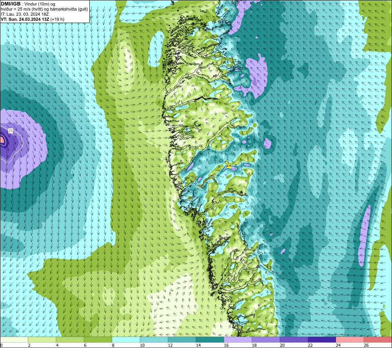Click the 20–22 m/s violet legend swatch
The image size is (392, 348).
pyautogui.click(x=294, y=340)
